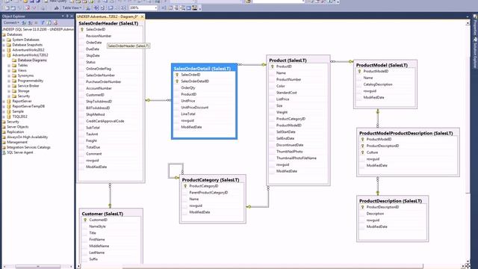The image size is (478, 269).
Task: Click the pin icon of Object Explorer
Action: [67, 16]
